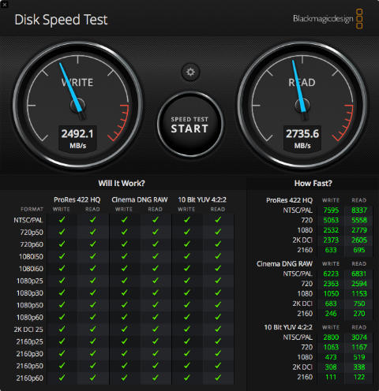
Task: Click 2K DCI 25 Cinema DNG read checkmark
Action: [x=156, y=329]
